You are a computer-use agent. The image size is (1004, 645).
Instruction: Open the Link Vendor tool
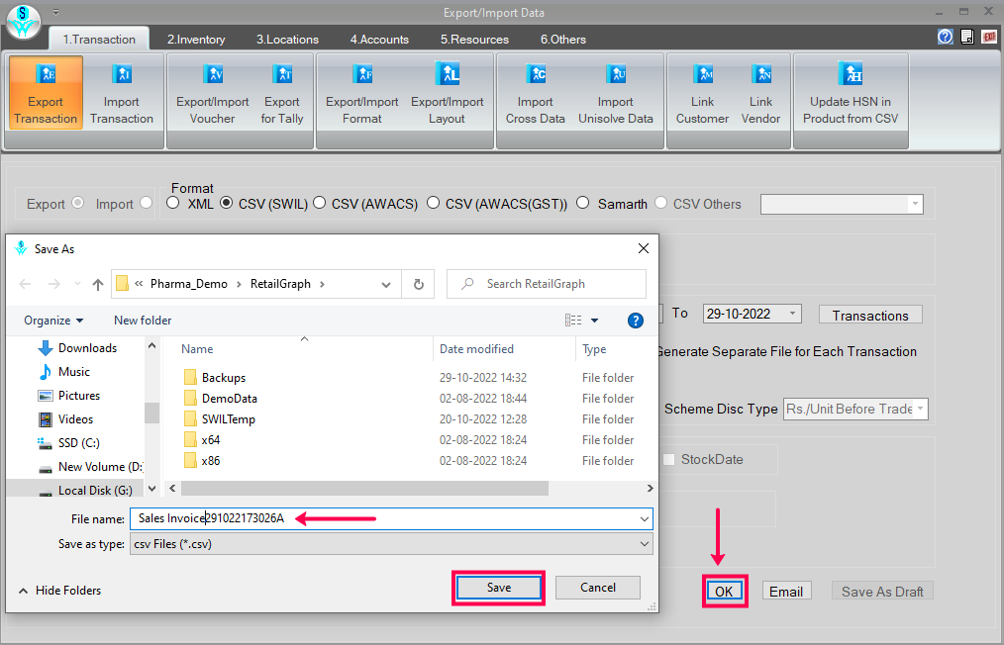[x=760, y=93]
